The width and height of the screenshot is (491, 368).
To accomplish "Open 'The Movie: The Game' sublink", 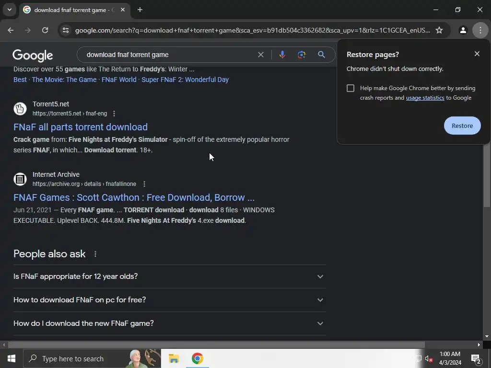I will (64, 80).
